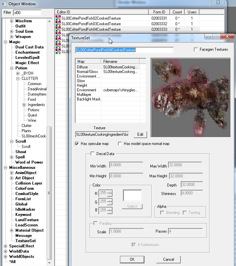Expand the Material Object tree node
The image size is (236, 266).
(x=11, y=230)
